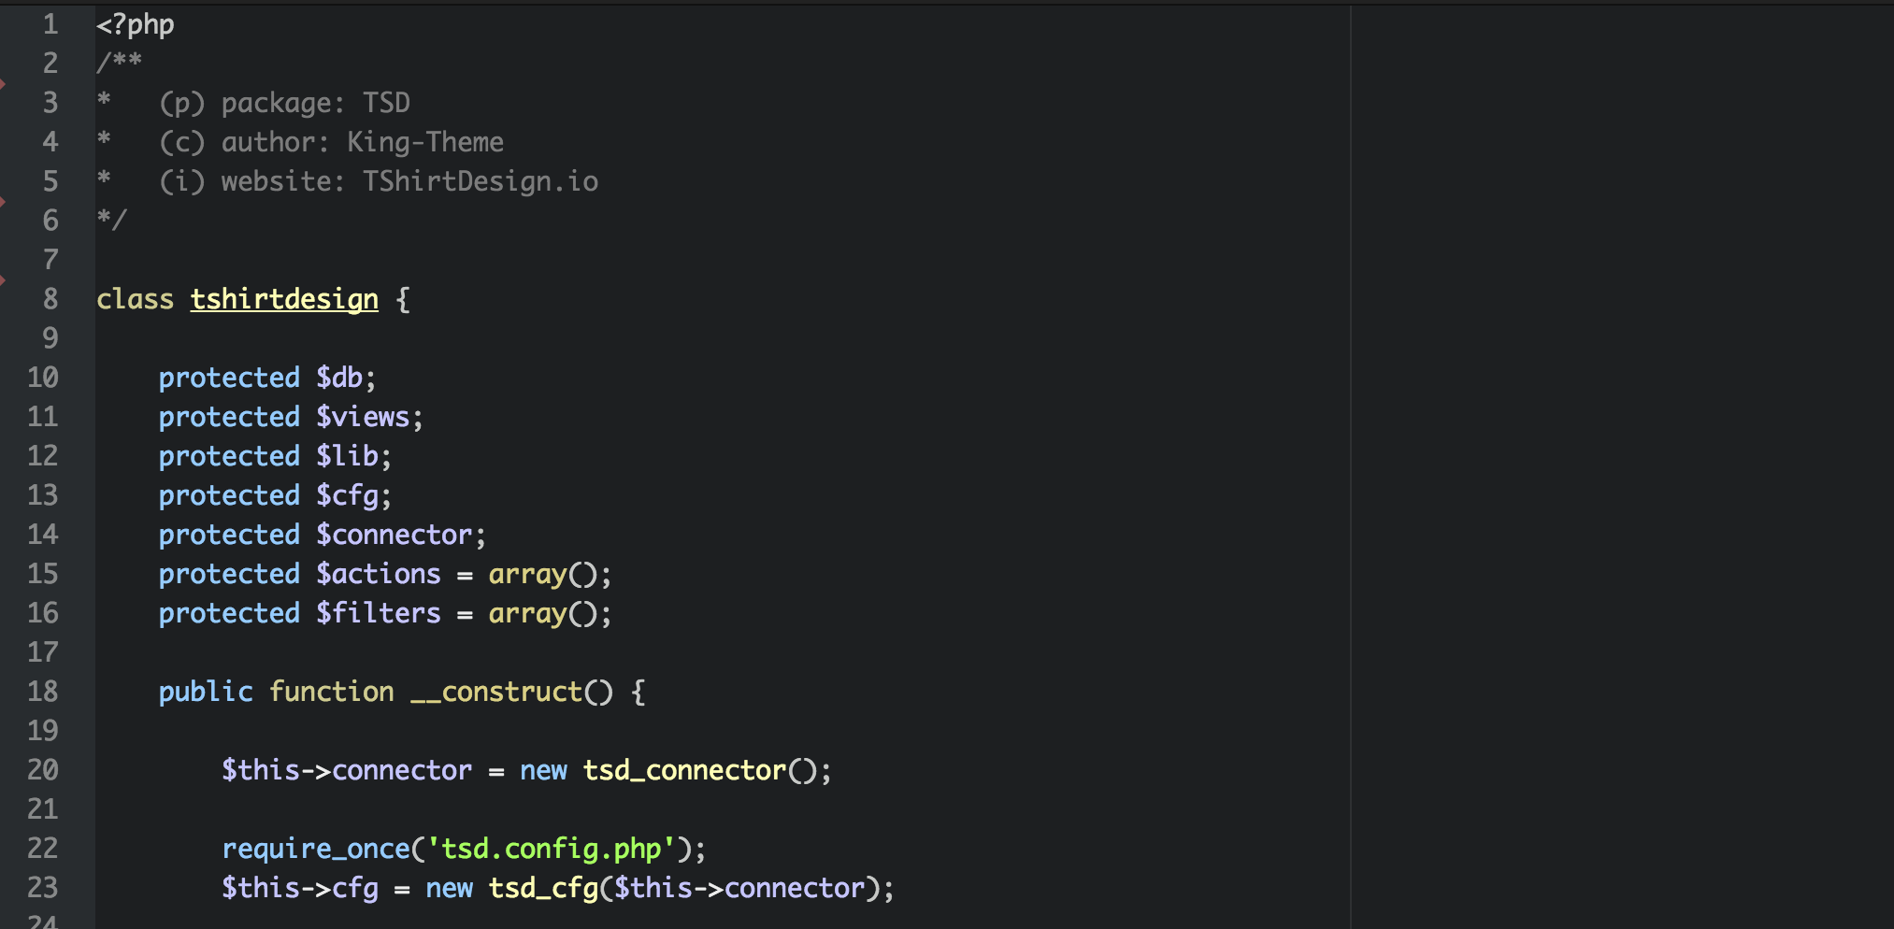Click the "tsd_cfg" class name
Viewport: 1894px width, 929px height.
point(544,888)
